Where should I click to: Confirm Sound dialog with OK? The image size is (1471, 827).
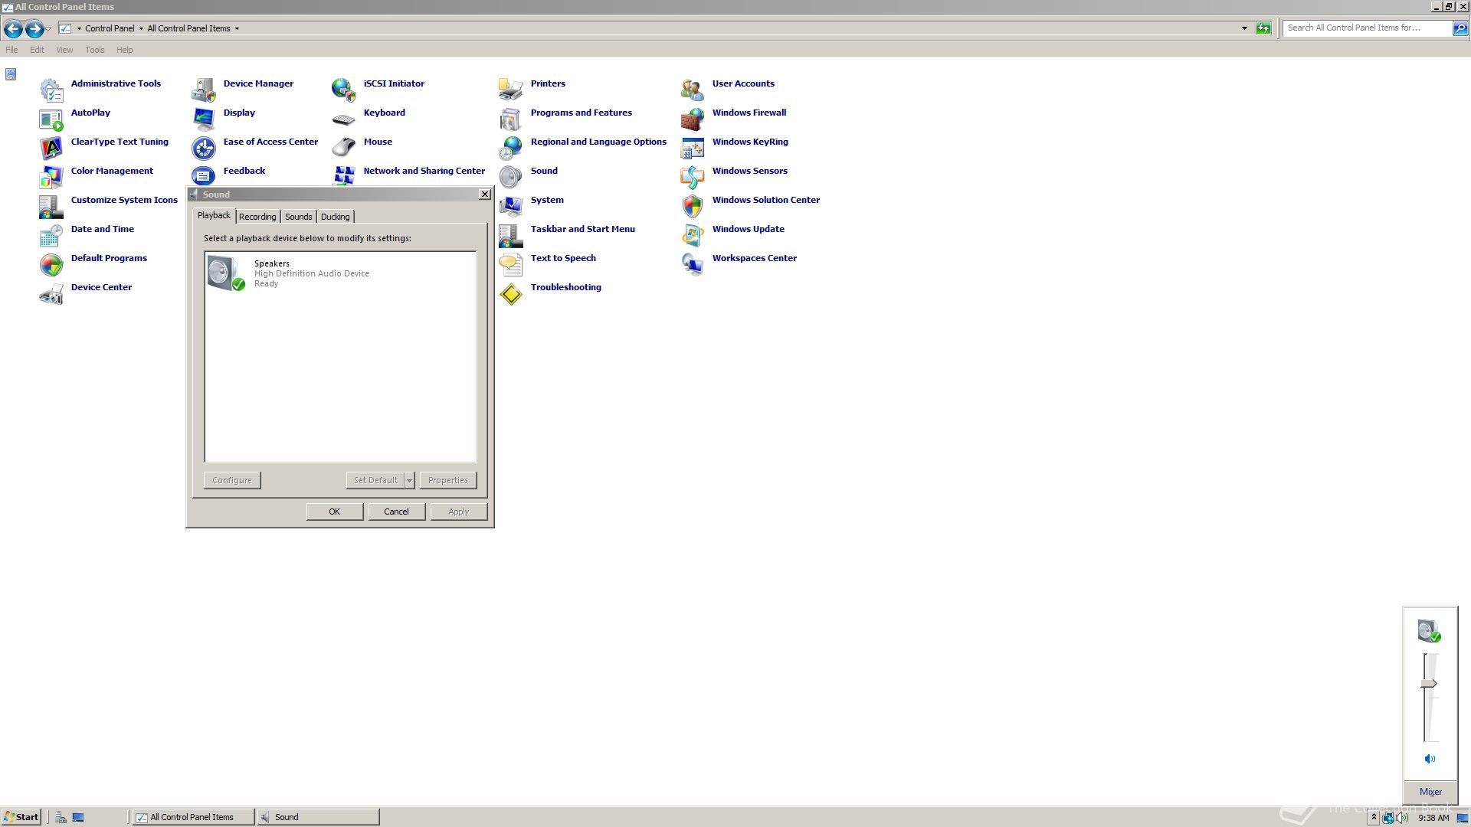tap(335, 512)
